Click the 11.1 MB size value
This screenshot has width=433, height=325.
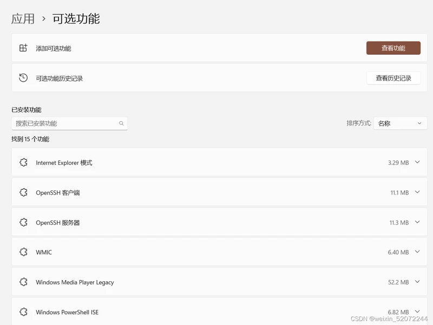(399, 193)
